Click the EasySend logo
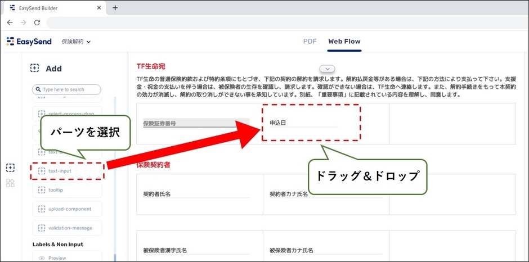Viewport: 529px width, 262px height. 30,42
